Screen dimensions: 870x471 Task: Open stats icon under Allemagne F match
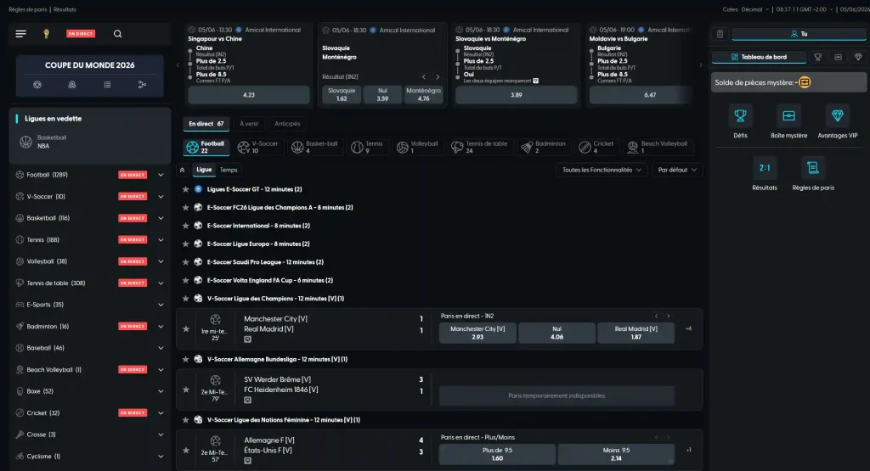247,461
